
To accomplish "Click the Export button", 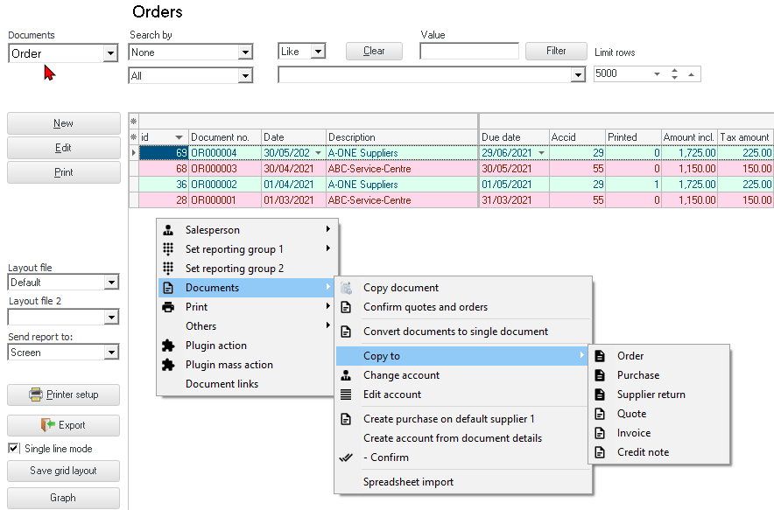I will (63, 425).
